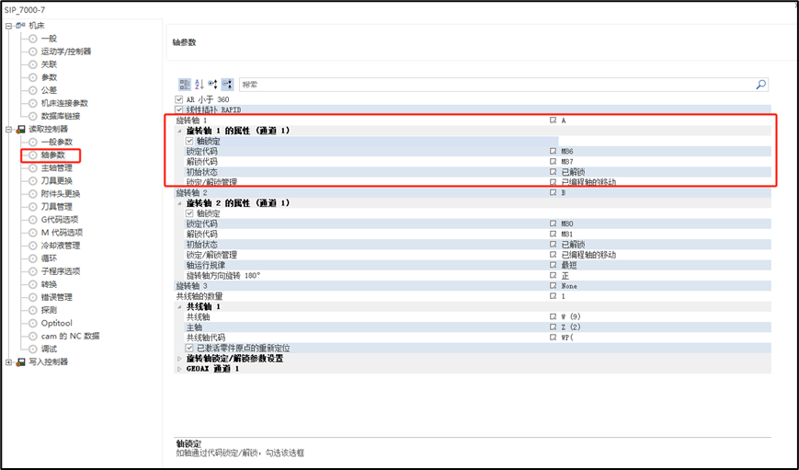799x470 pixels.
Task: Select 数据库链接 in the tree
Action: pos(61,116)
